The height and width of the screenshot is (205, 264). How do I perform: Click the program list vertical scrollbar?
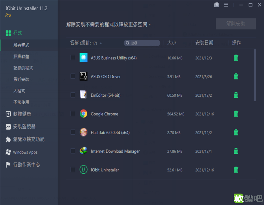point(255,75)
